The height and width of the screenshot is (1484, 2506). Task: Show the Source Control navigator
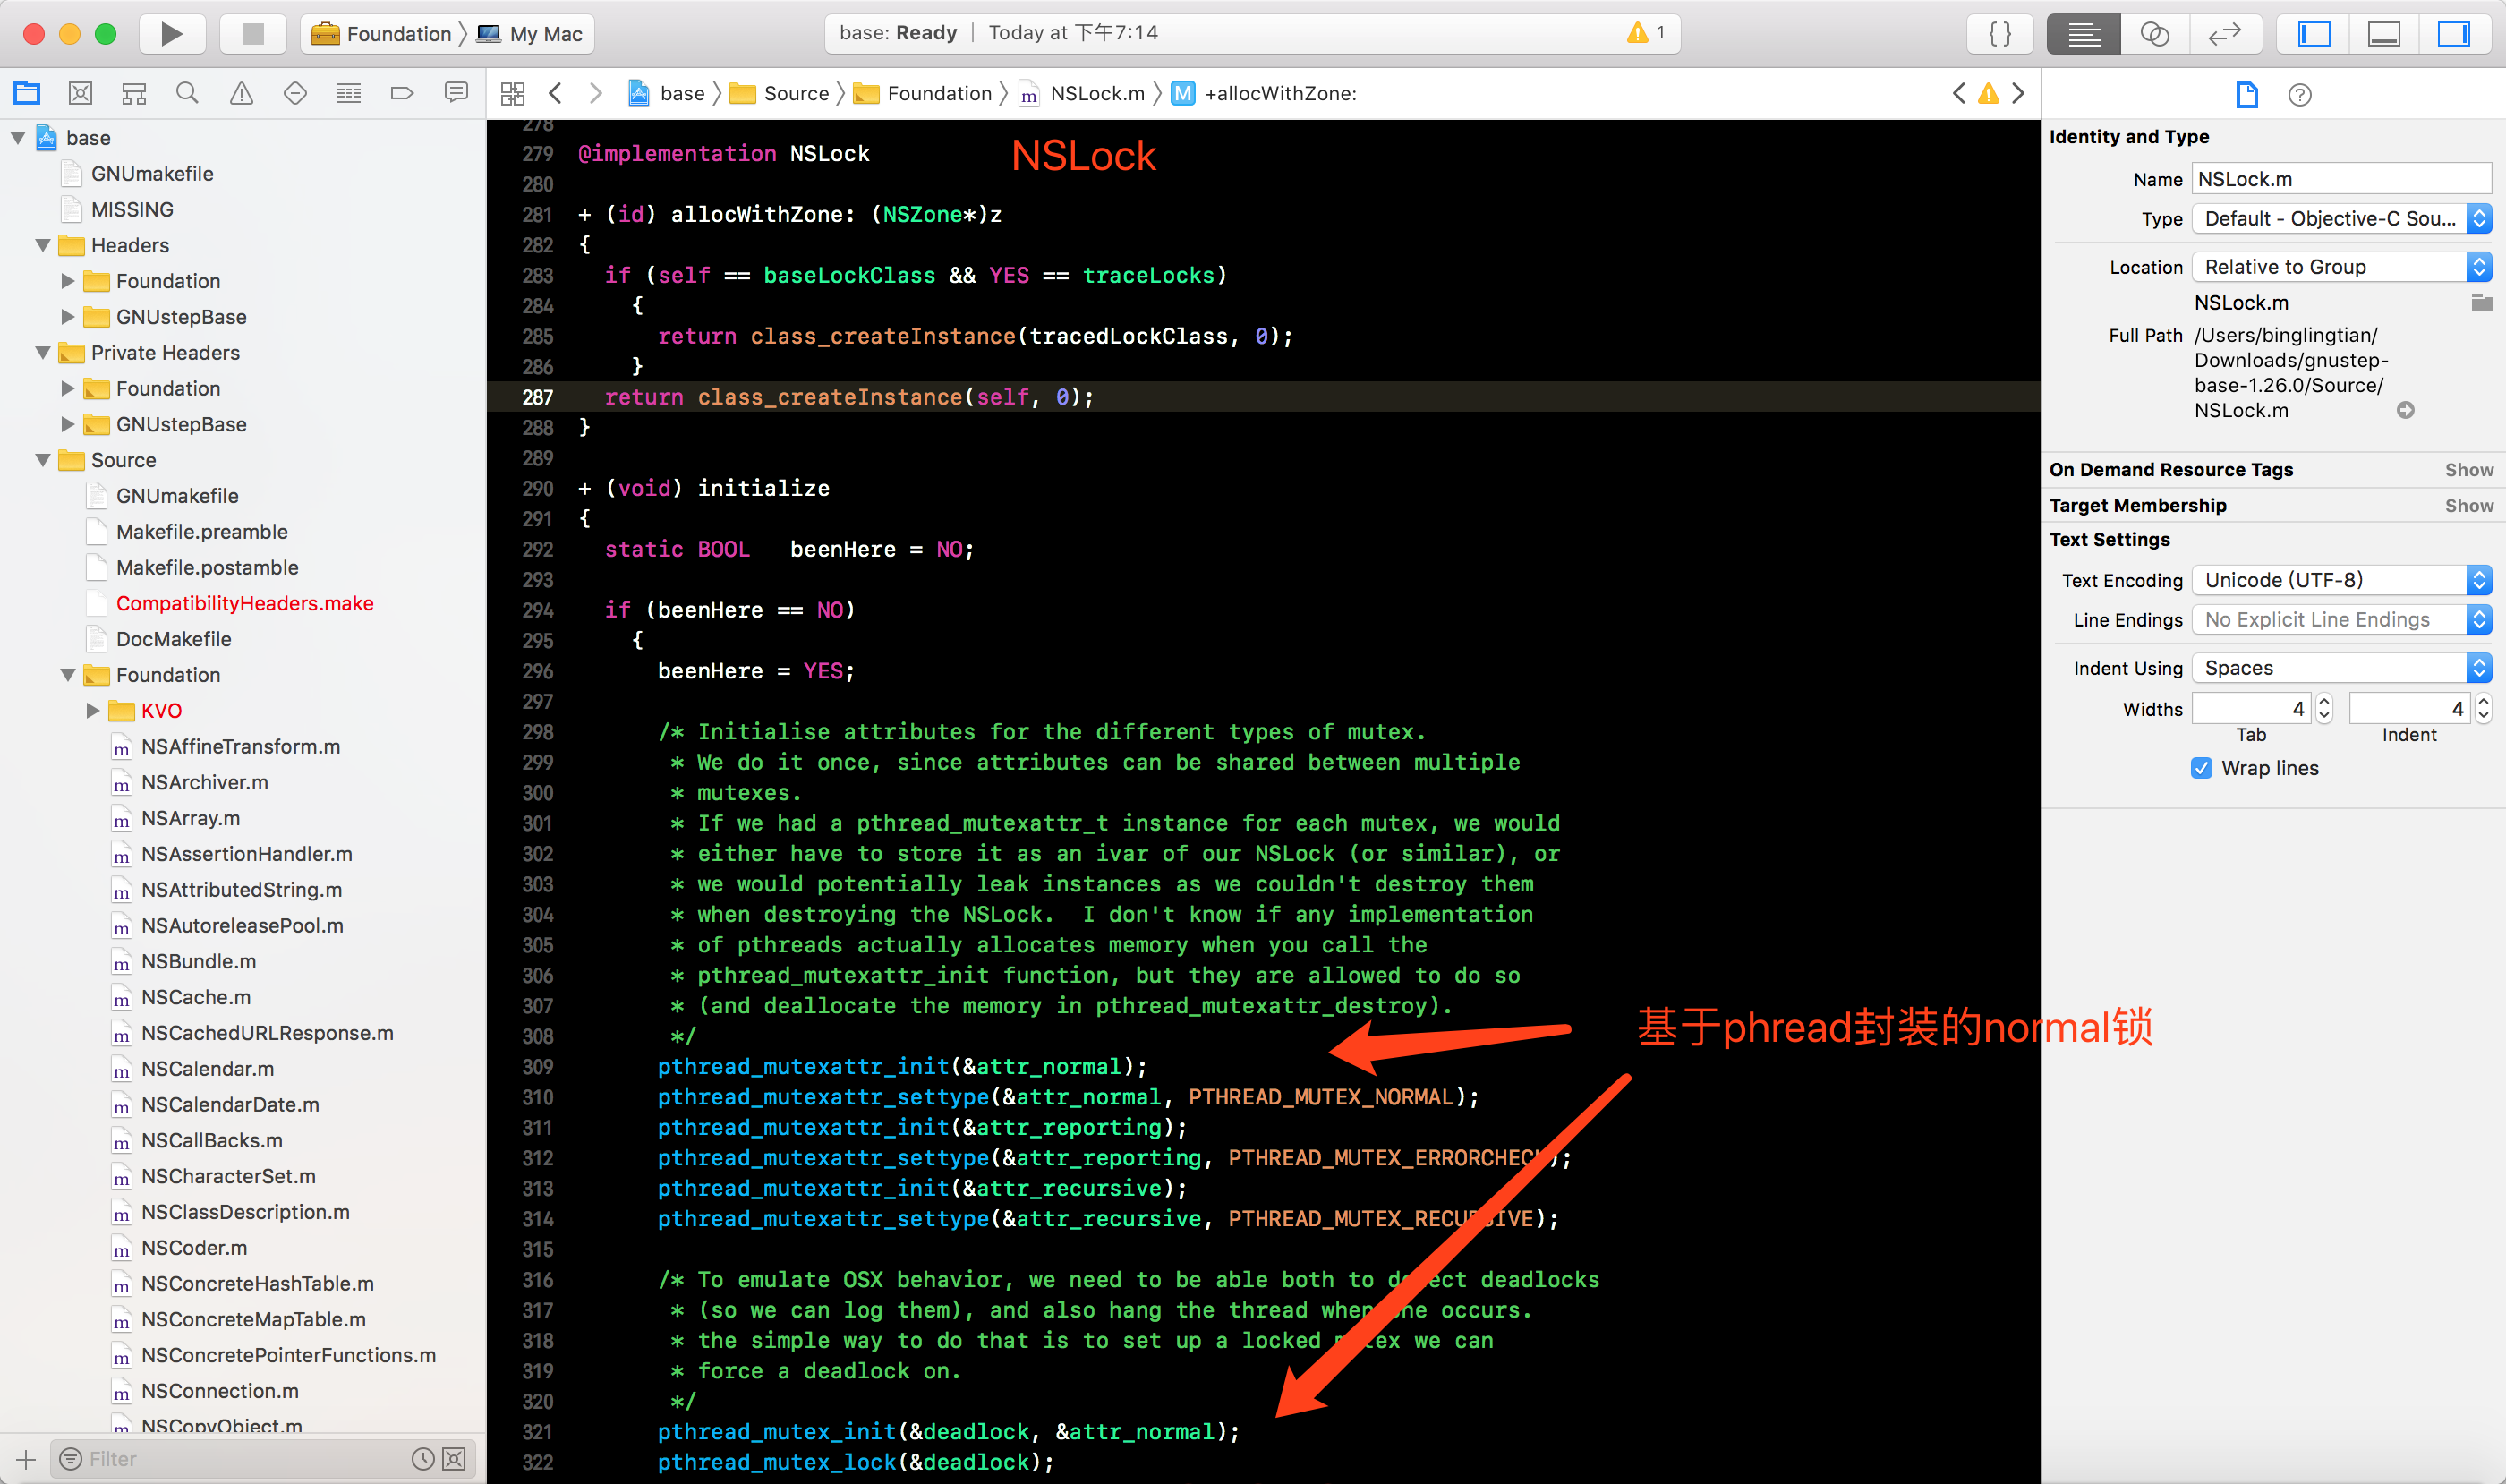tap(80, 94)
